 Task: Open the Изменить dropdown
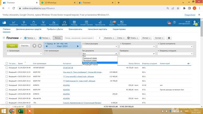109,38
